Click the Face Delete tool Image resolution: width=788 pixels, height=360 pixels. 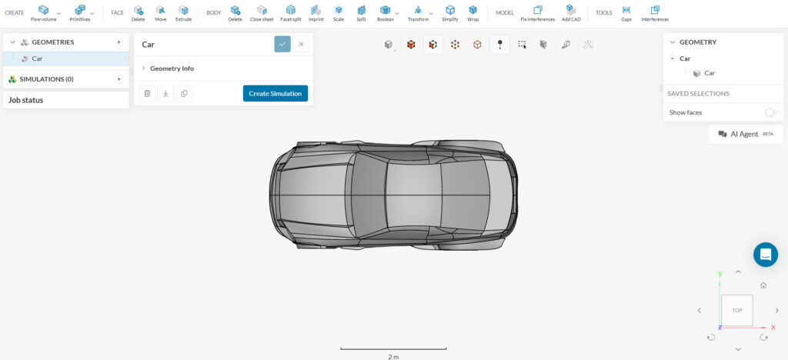click(x=139, y=13)
